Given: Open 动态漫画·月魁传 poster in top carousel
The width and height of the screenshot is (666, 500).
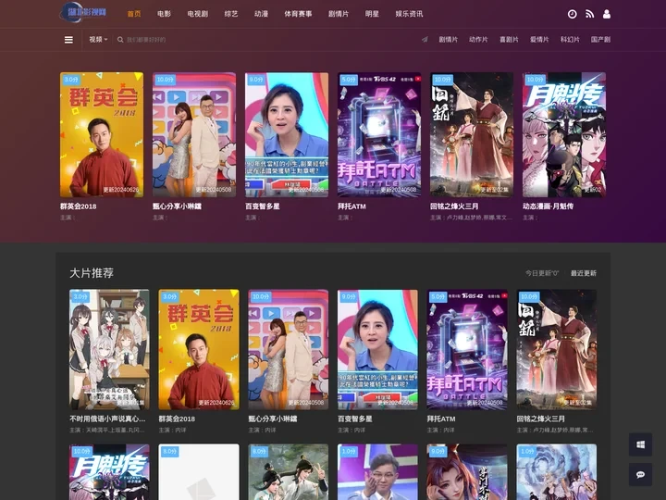Looking at the screenshot, I should [564, 134].
